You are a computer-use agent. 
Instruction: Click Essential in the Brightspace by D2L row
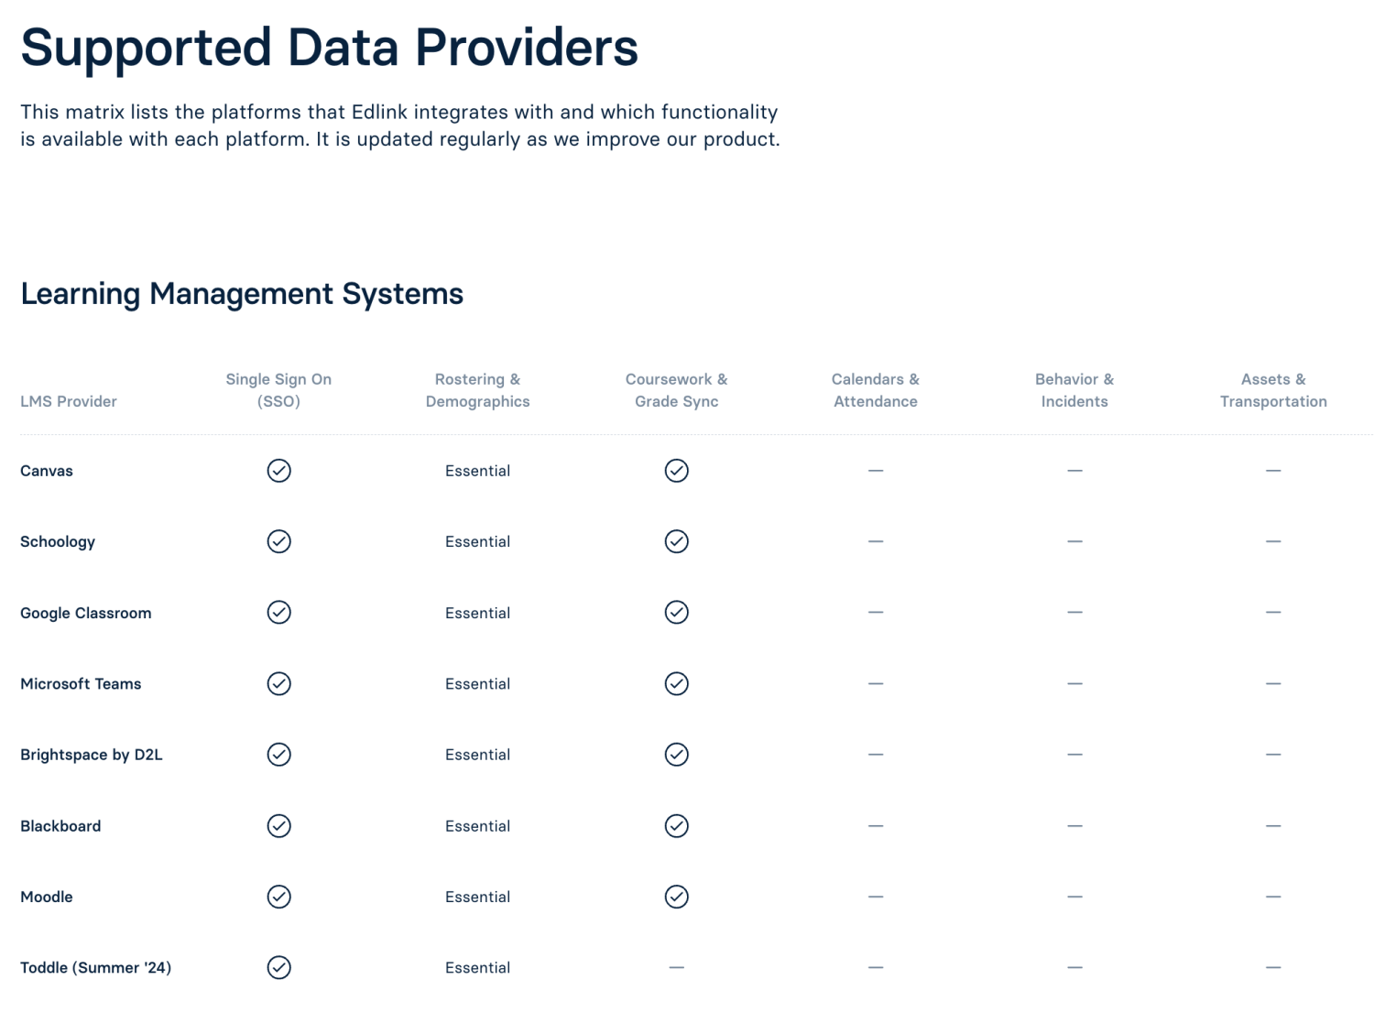point(478,755)
